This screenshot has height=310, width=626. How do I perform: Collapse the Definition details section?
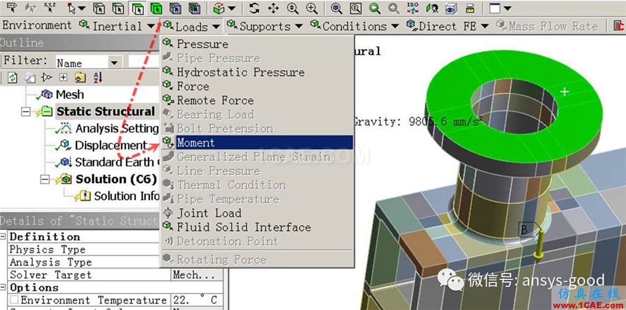point(3,237)
